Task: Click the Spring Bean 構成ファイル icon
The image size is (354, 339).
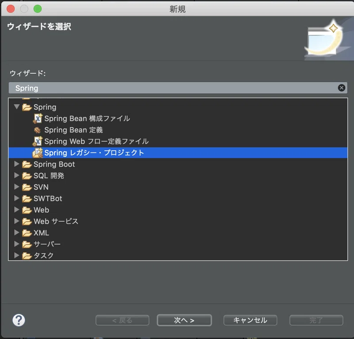Action: [38, 118]
